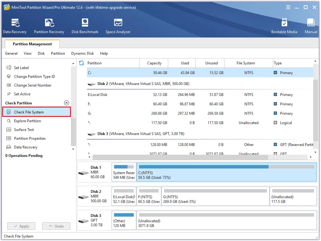Select (Other) 128 MB block on Disk 3
The height and width of the screenshot is (241, 321).
[124, 220]
